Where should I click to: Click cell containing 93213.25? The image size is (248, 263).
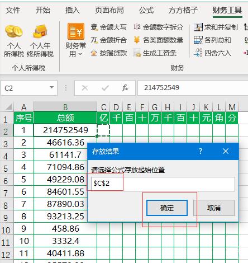coord(65,217)
